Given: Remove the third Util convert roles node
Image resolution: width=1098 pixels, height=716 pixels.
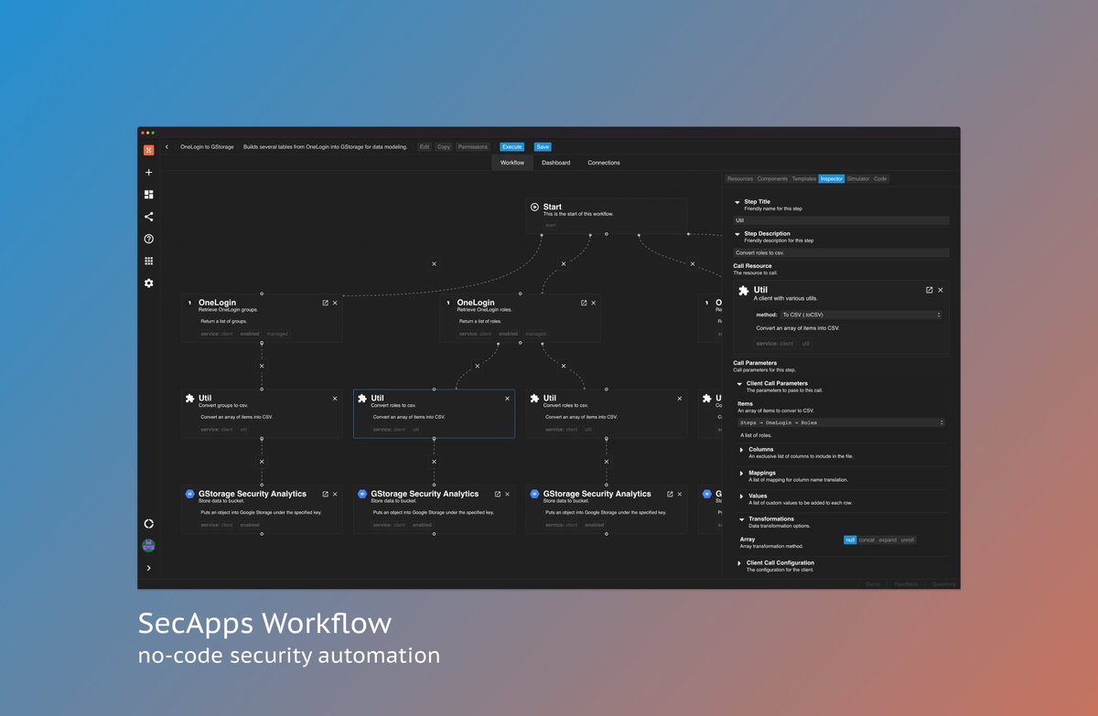Looking at the screenshot, I should coord(679,399).
